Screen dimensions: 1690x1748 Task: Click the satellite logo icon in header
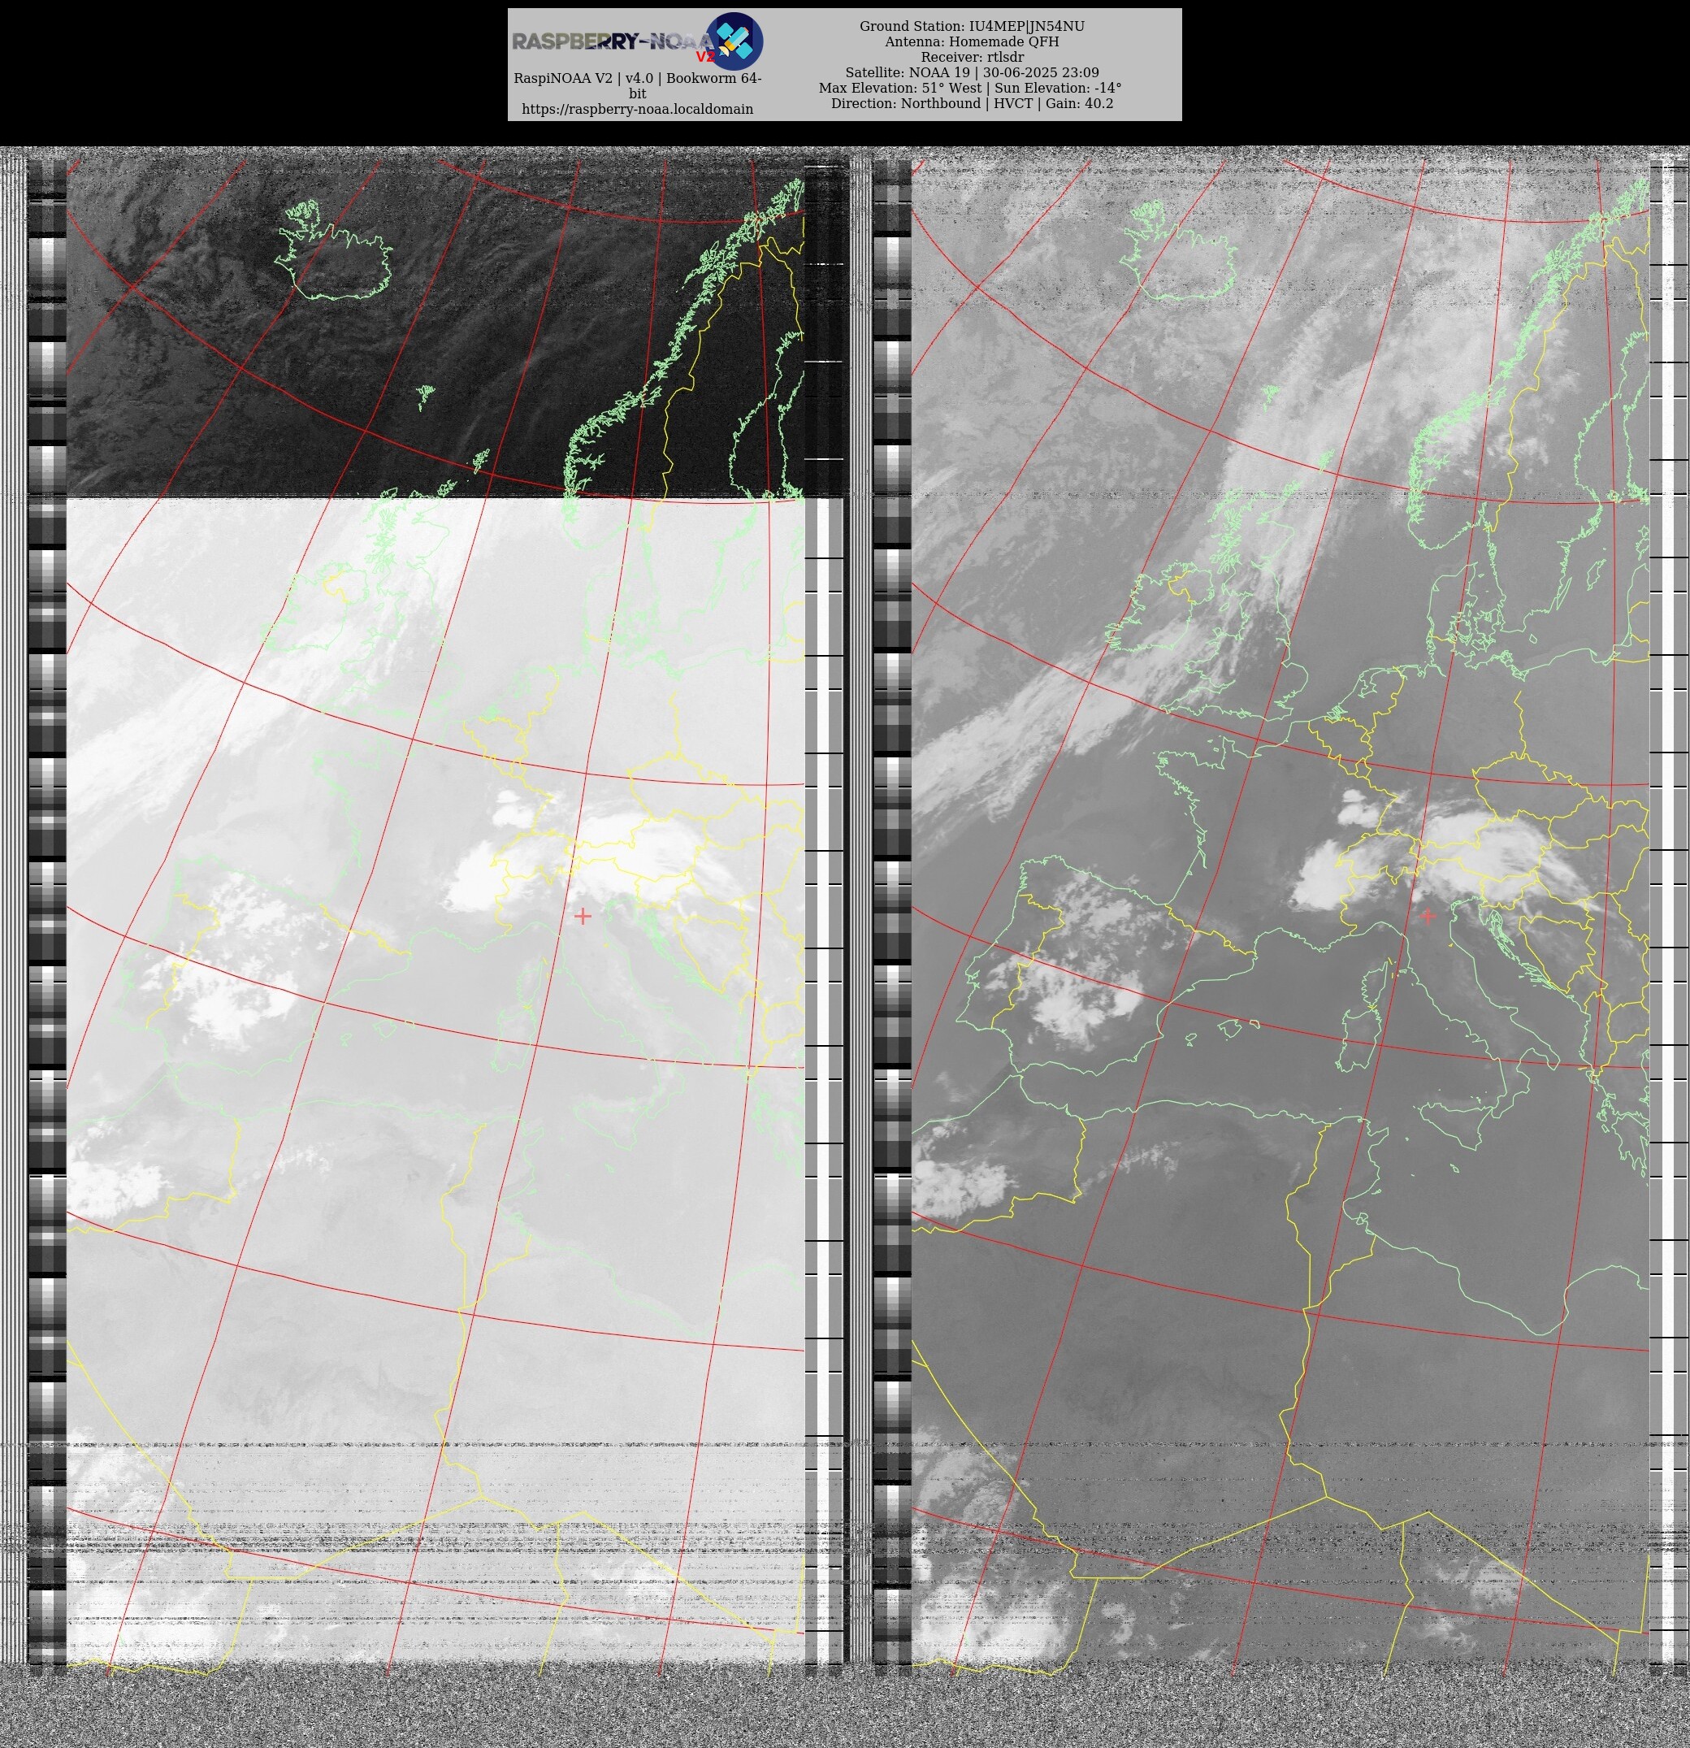734,41
